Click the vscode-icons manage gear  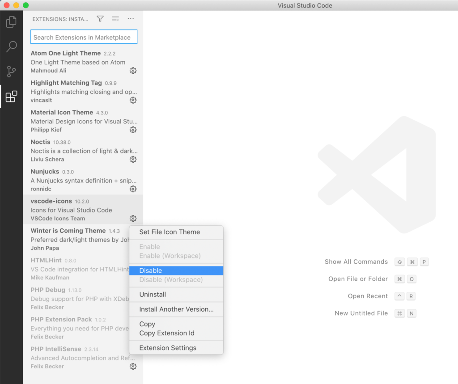pos(133,219)
